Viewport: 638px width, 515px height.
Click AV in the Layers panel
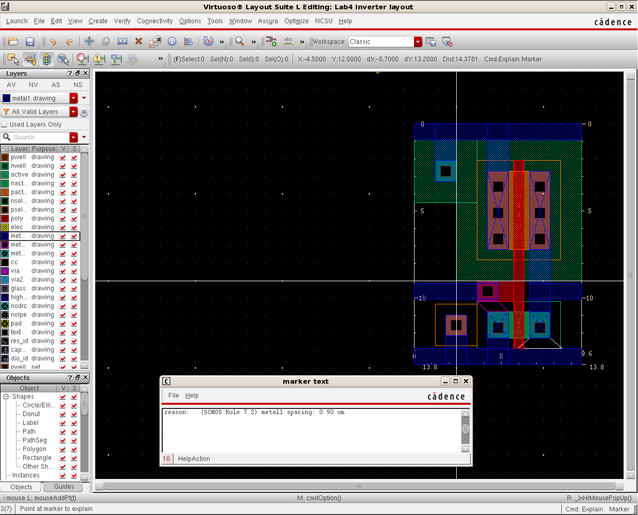click(x=11, y=84)
